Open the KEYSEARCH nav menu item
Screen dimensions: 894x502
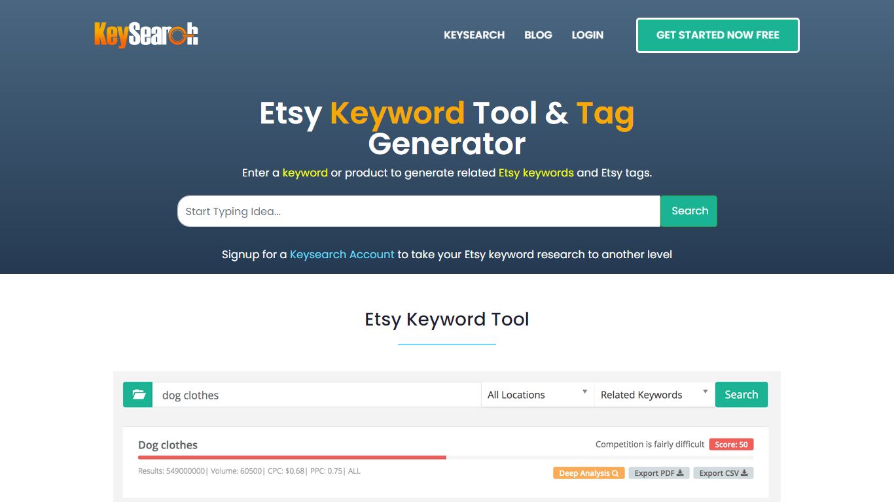[474, 35]
